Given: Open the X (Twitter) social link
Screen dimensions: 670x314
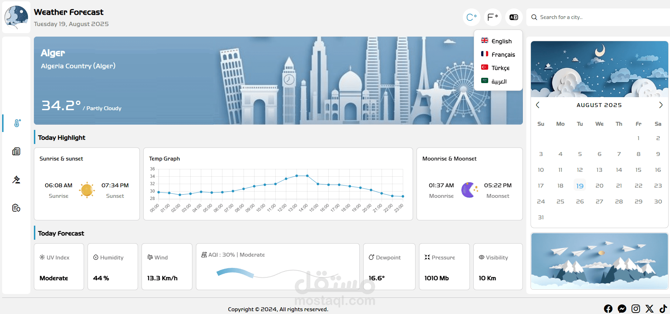Looking at the screenshot, I should (x=649, y=309).
